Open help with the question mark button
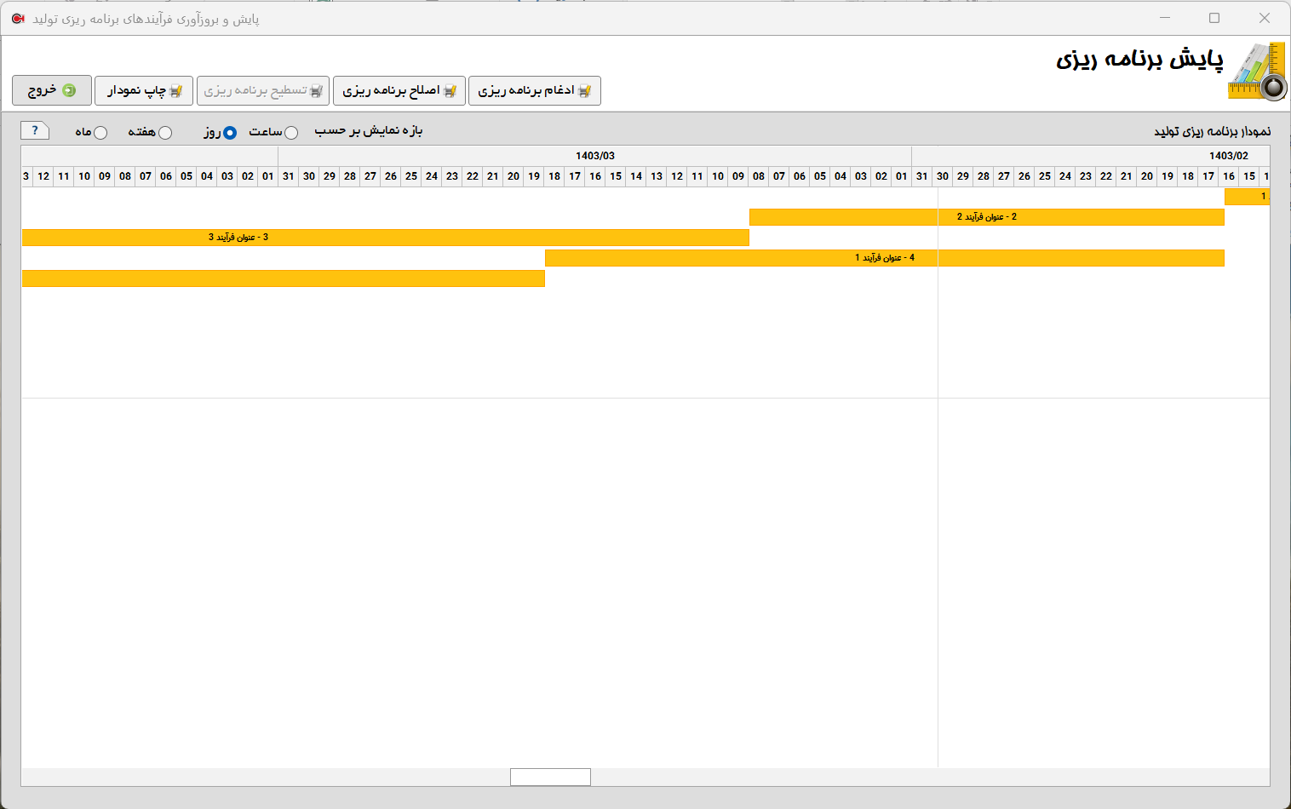The image size is (1291, 809). pyautogui.click(x=35, y=130)
